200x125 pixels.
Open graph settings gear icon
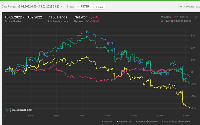(x=197, y=18)
